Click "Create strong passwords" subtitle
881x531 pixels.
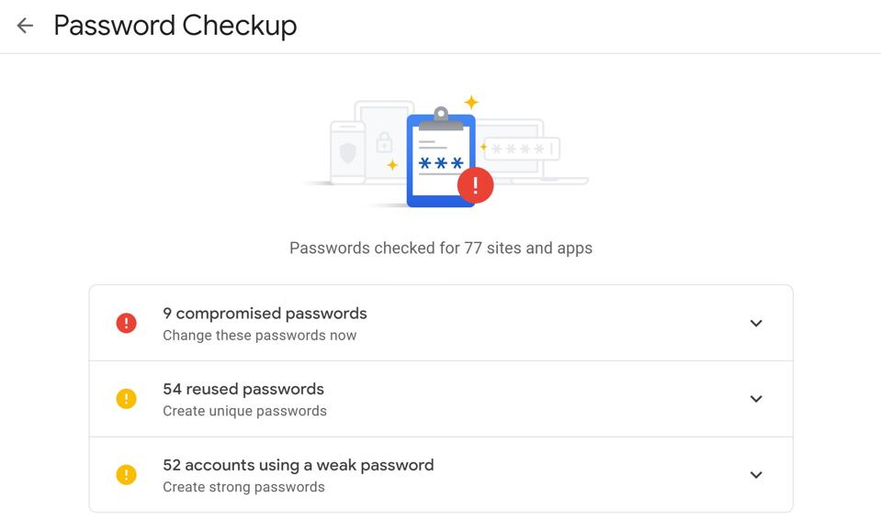[x=243, y=487]
